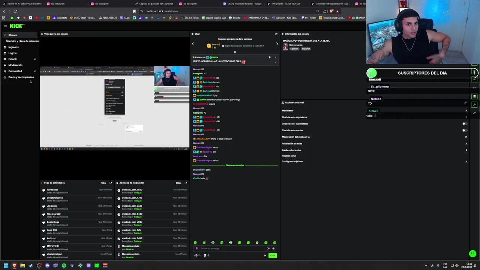
Task: Open pinned message options menu
Action: click(276, 57)
